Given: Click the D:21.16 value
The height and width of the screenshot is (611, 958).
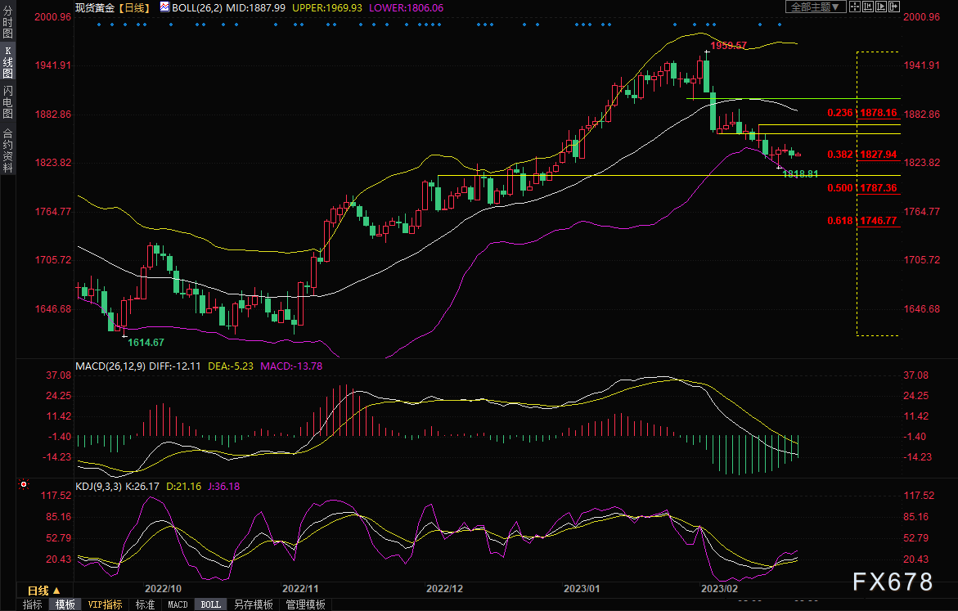Looking at the screenshot, I should tap(184, 487).
